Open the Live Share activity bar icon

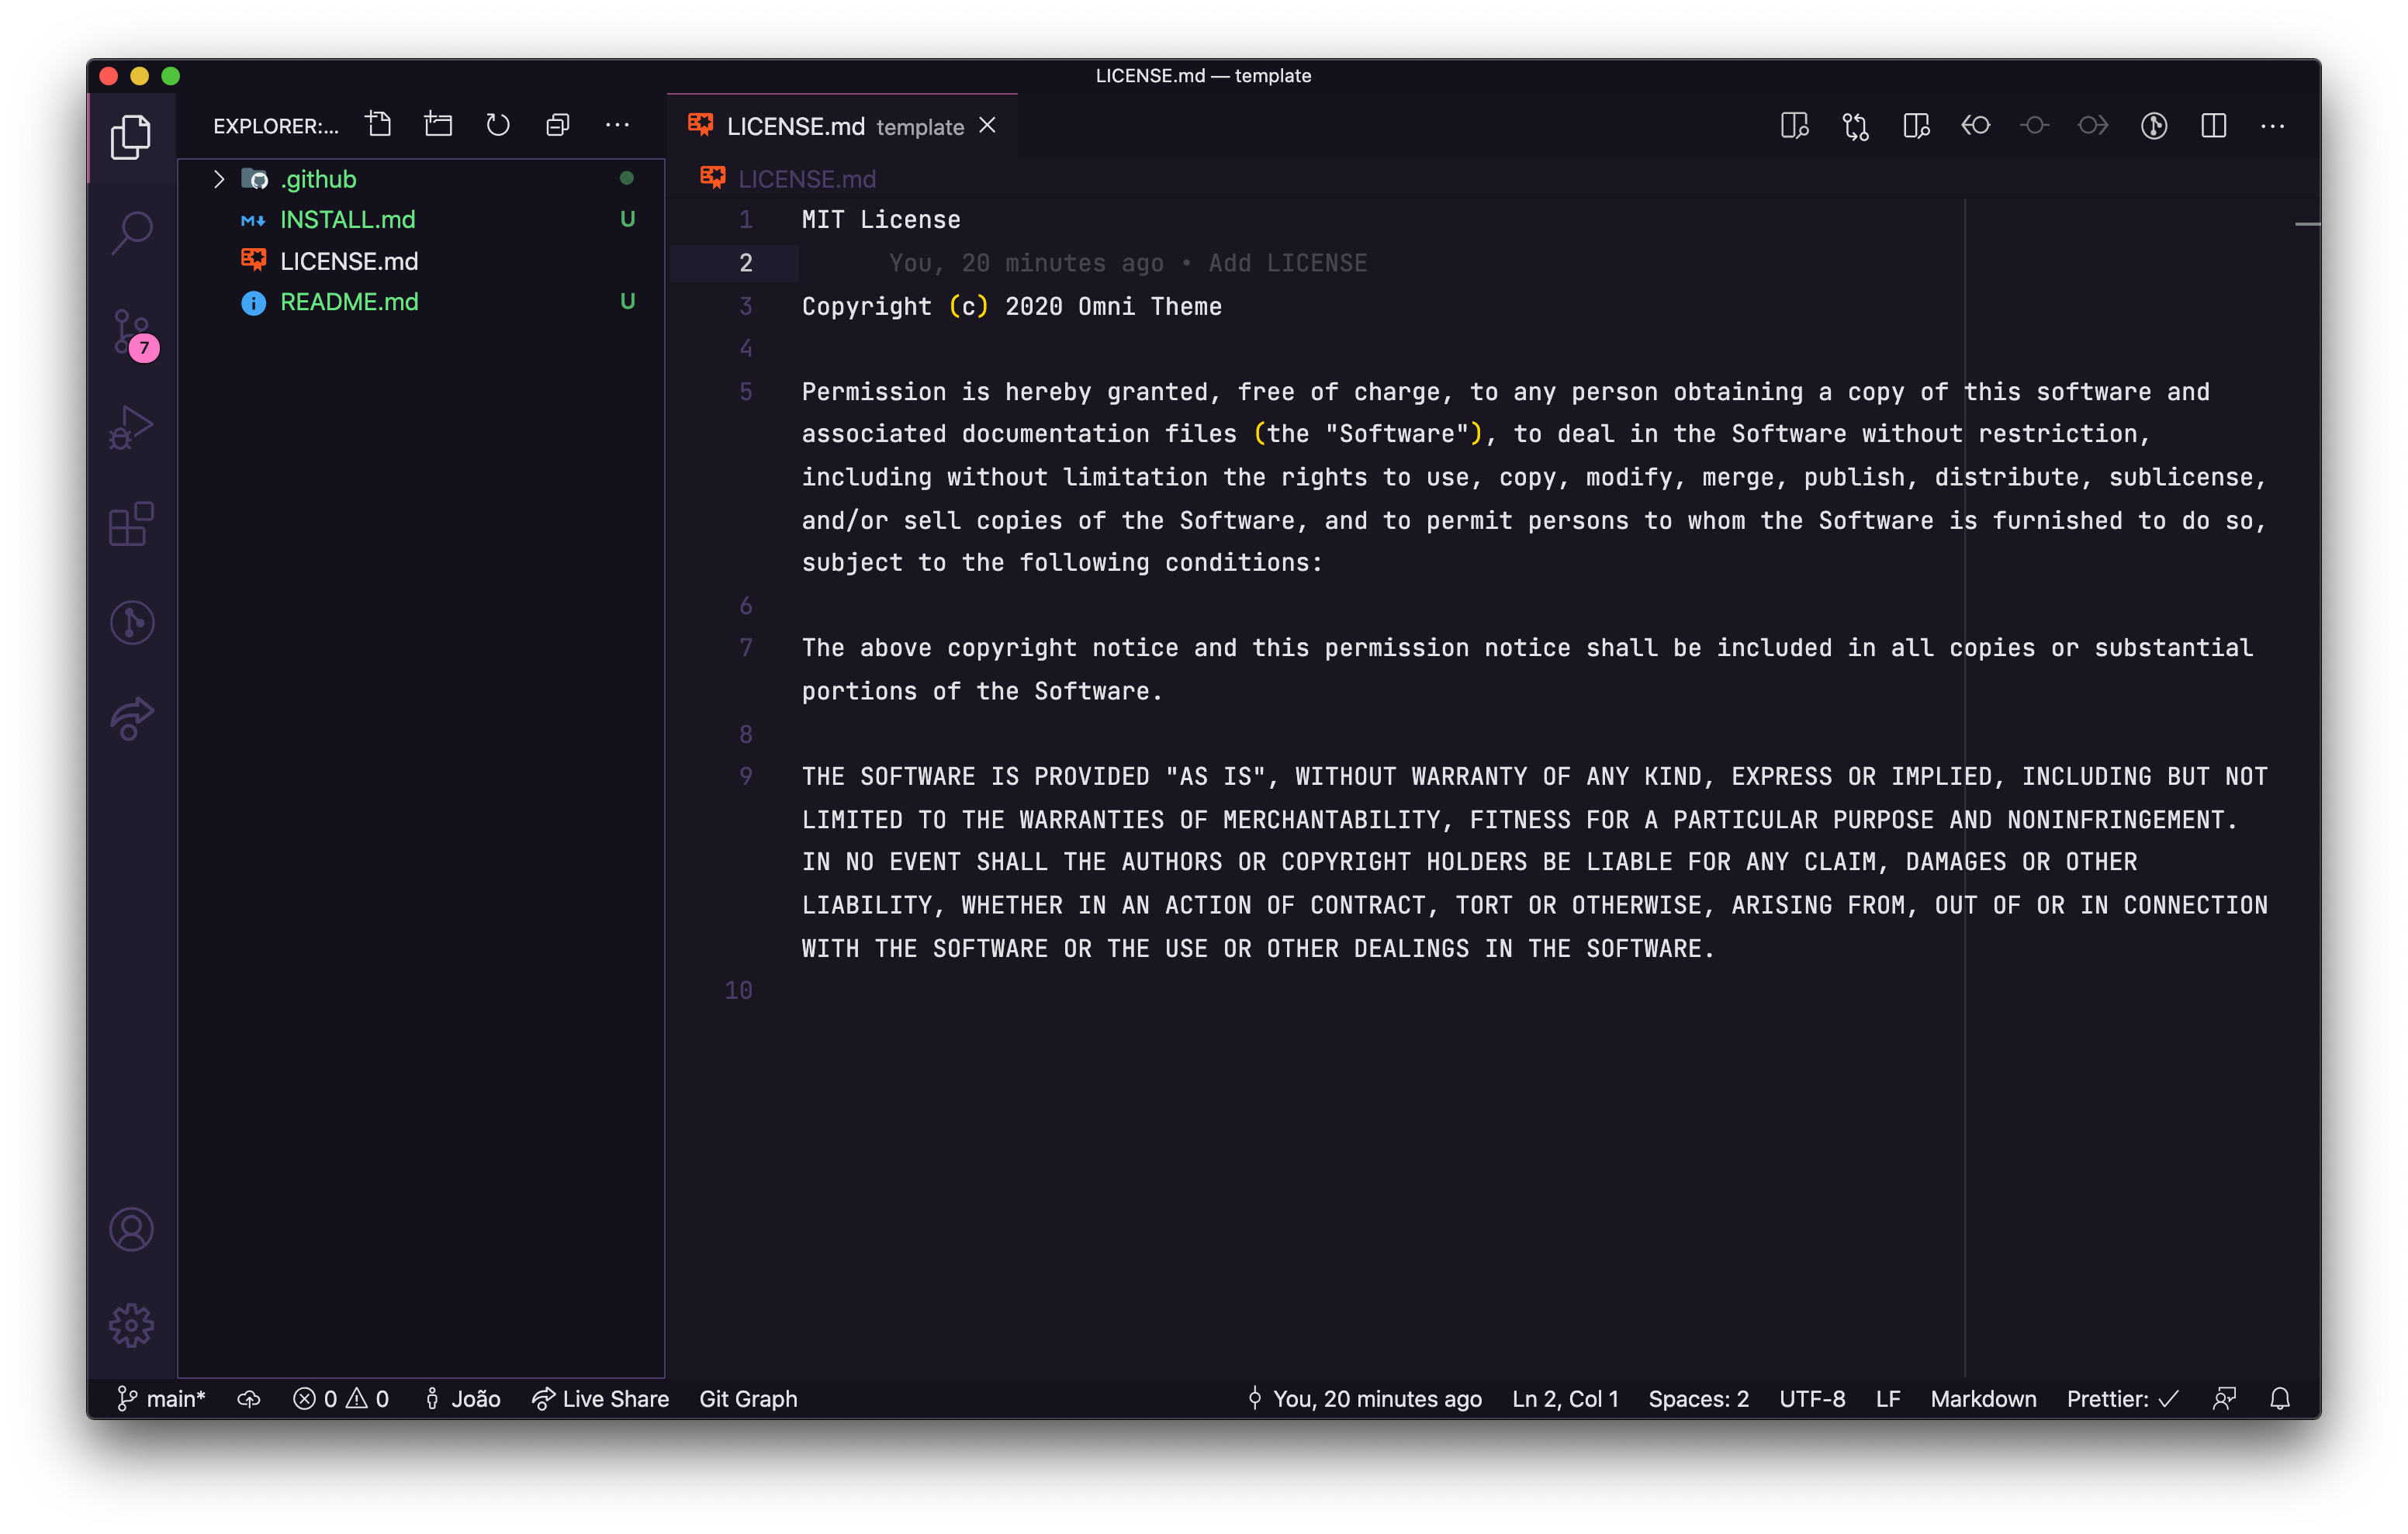point(131,719)
